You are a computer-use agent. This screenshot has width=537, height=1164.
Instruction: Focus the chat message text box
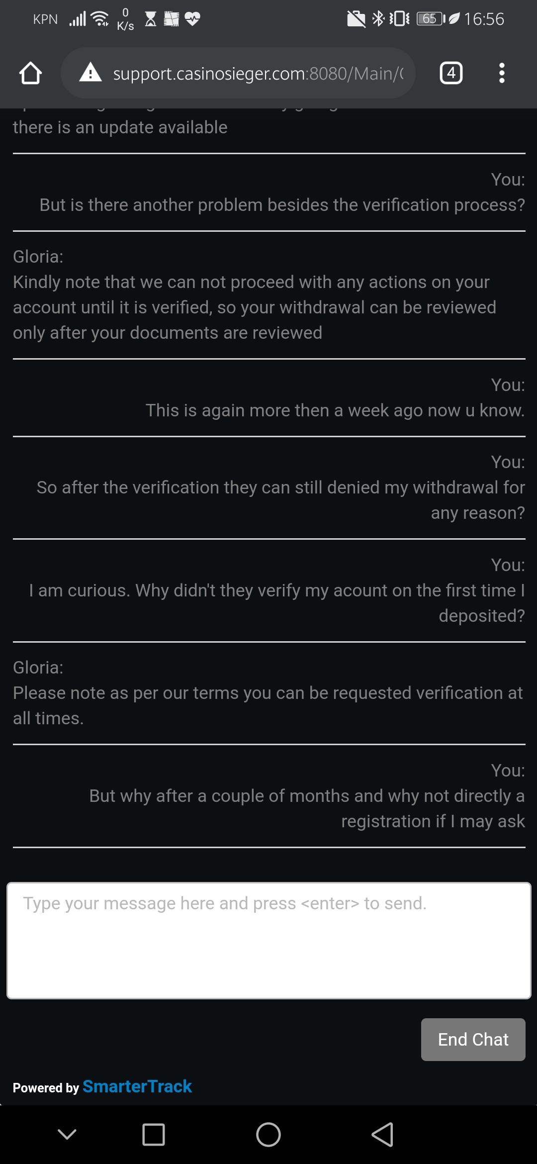pos(268,940)
